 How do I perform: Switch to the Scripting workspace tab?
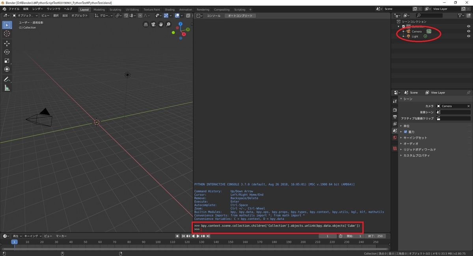pyautogui.click(x=240, y=9)
